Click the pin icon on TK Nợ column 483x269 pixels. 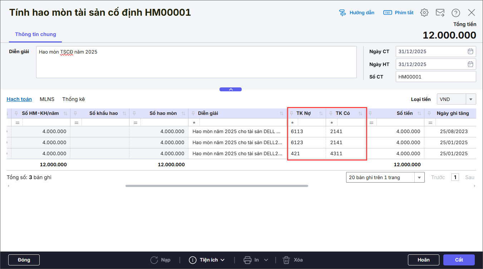pyautogui.click(x=292, y=113)
